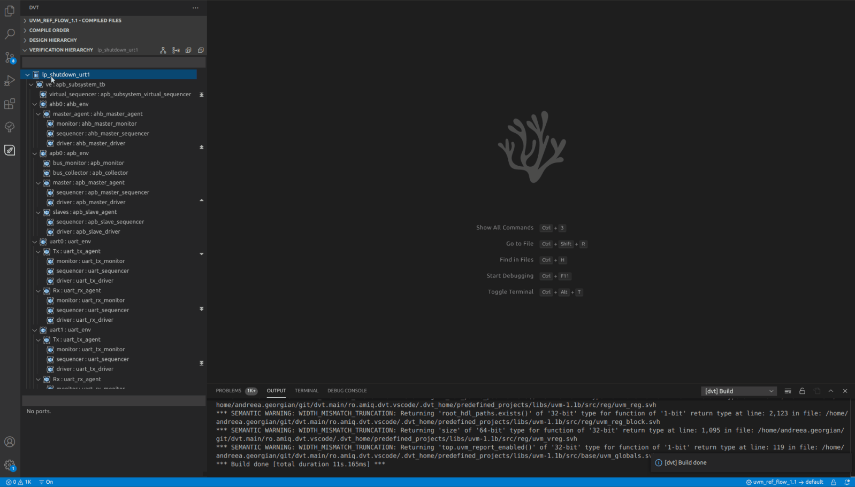
Task: Toggle the lock icon in status bar
Action: click(x=833, y=482)
